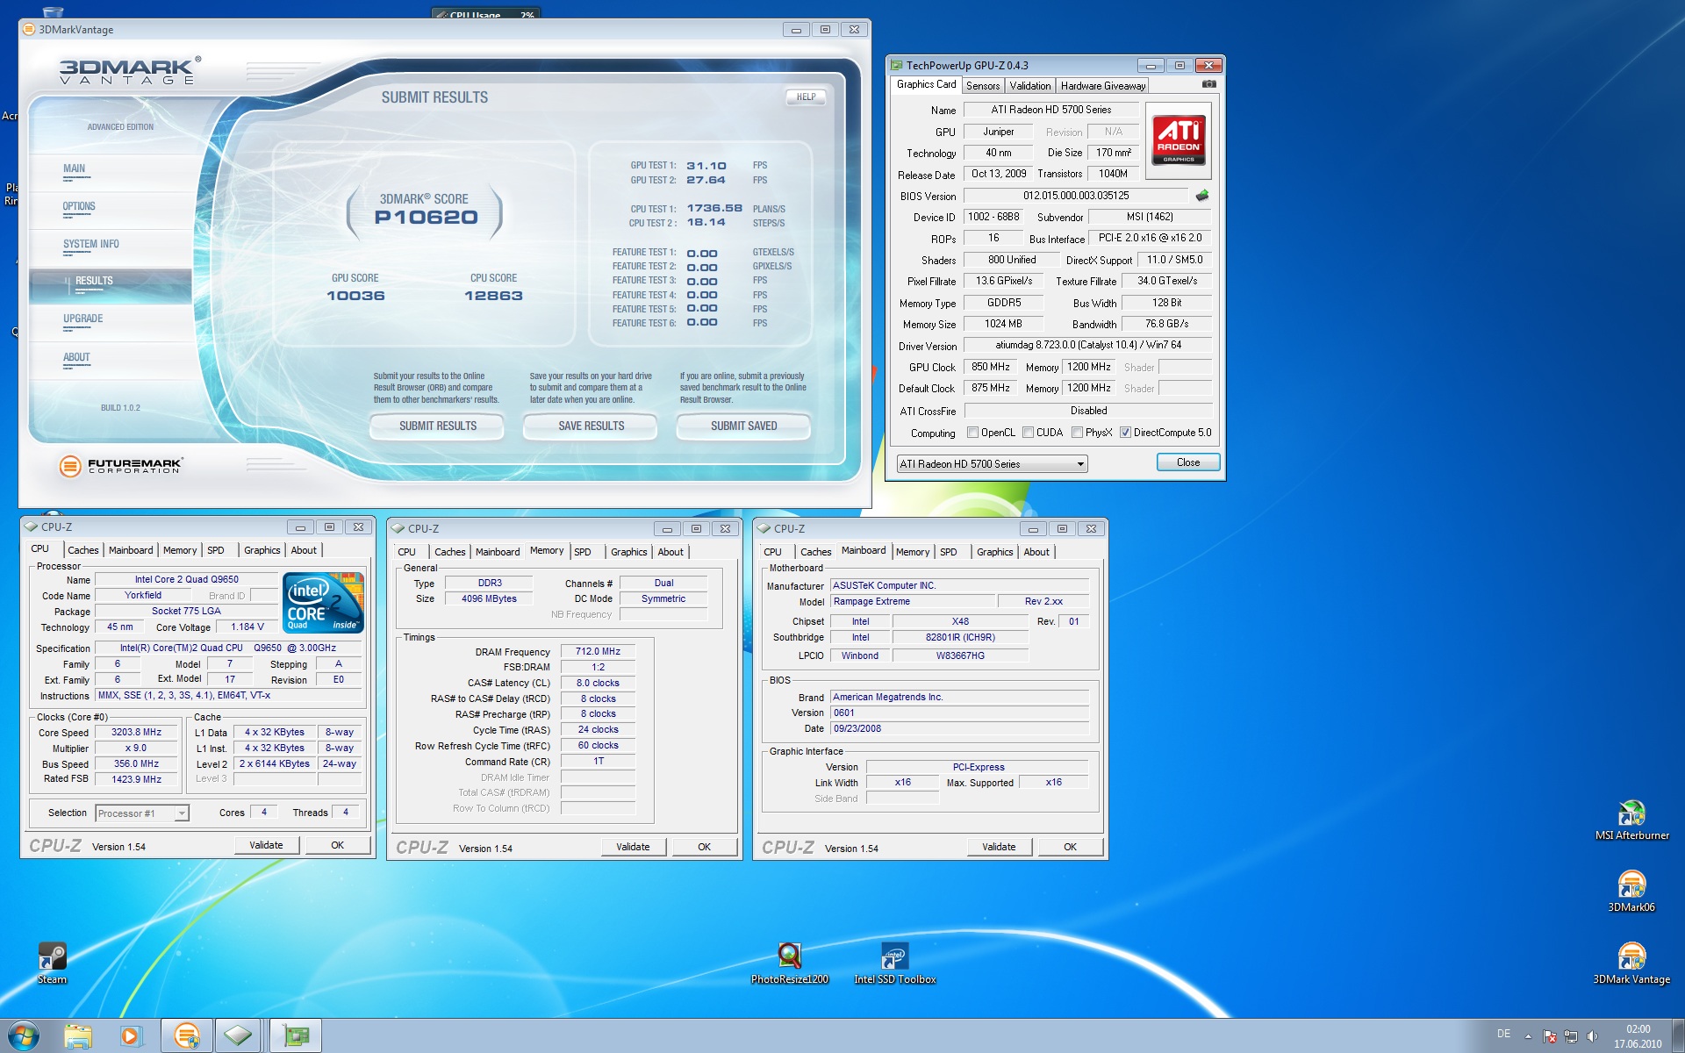Click OK in the CPU-Z Mainboard window

point(1070,847)
